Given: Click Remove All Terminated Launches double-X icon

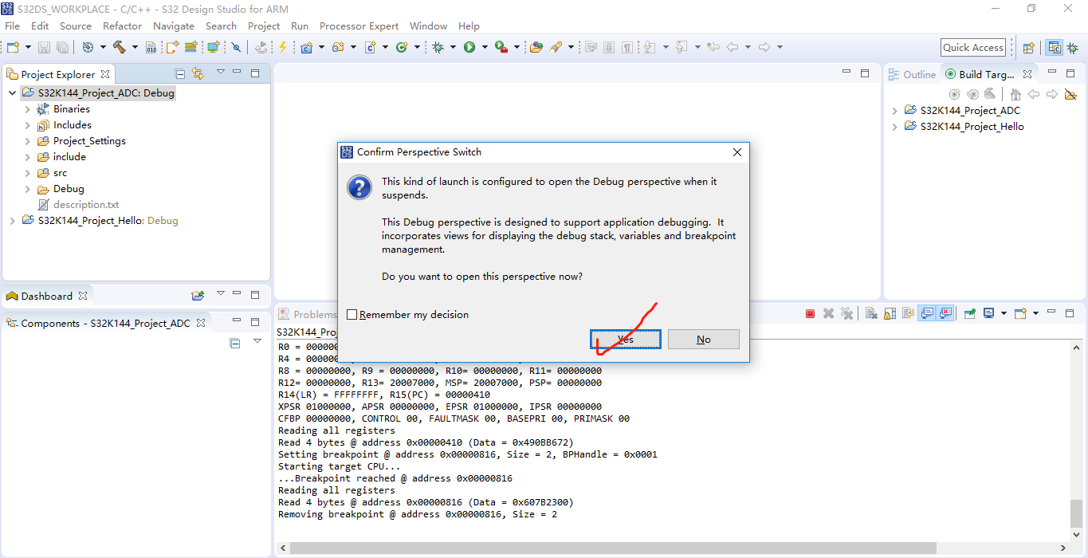Looking at the screenshot, I should pyautogui.click(x=846, y=314).
